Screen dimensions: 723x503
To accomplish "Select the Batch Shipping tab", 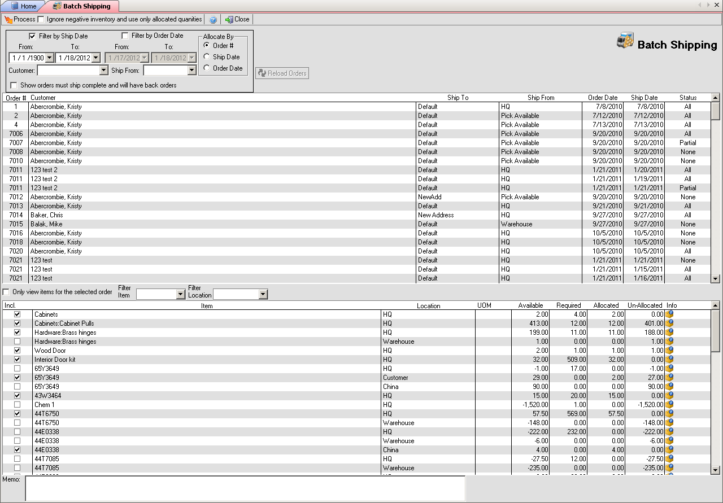I will [85, 6].
